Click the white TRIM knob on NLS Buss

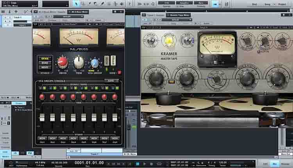(79, 62)
